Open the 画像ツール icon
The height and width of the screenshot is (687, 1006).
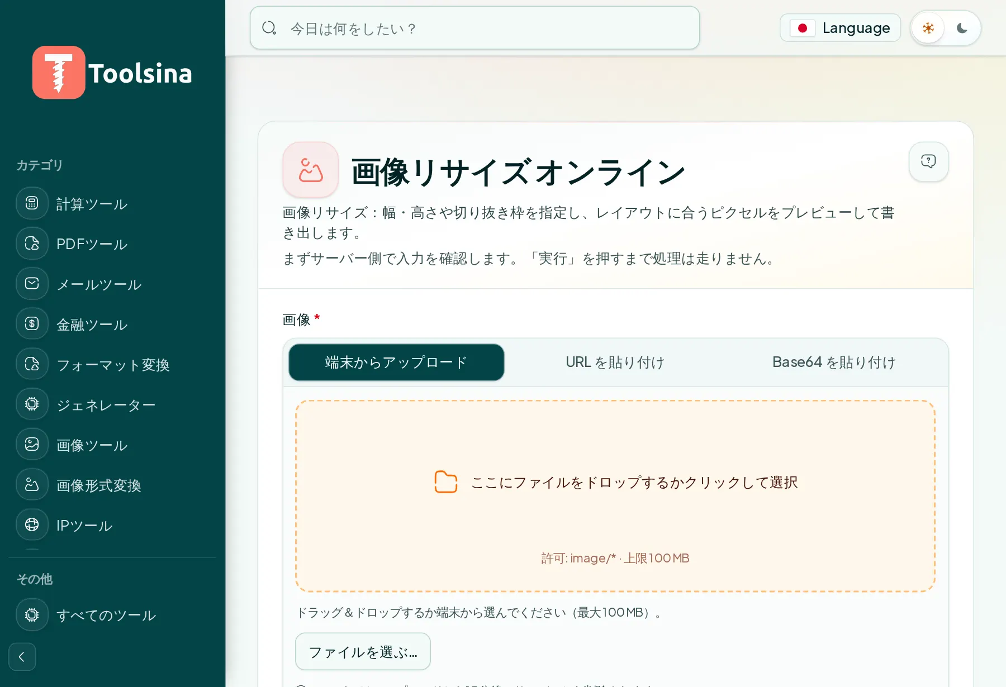[32, 445]
